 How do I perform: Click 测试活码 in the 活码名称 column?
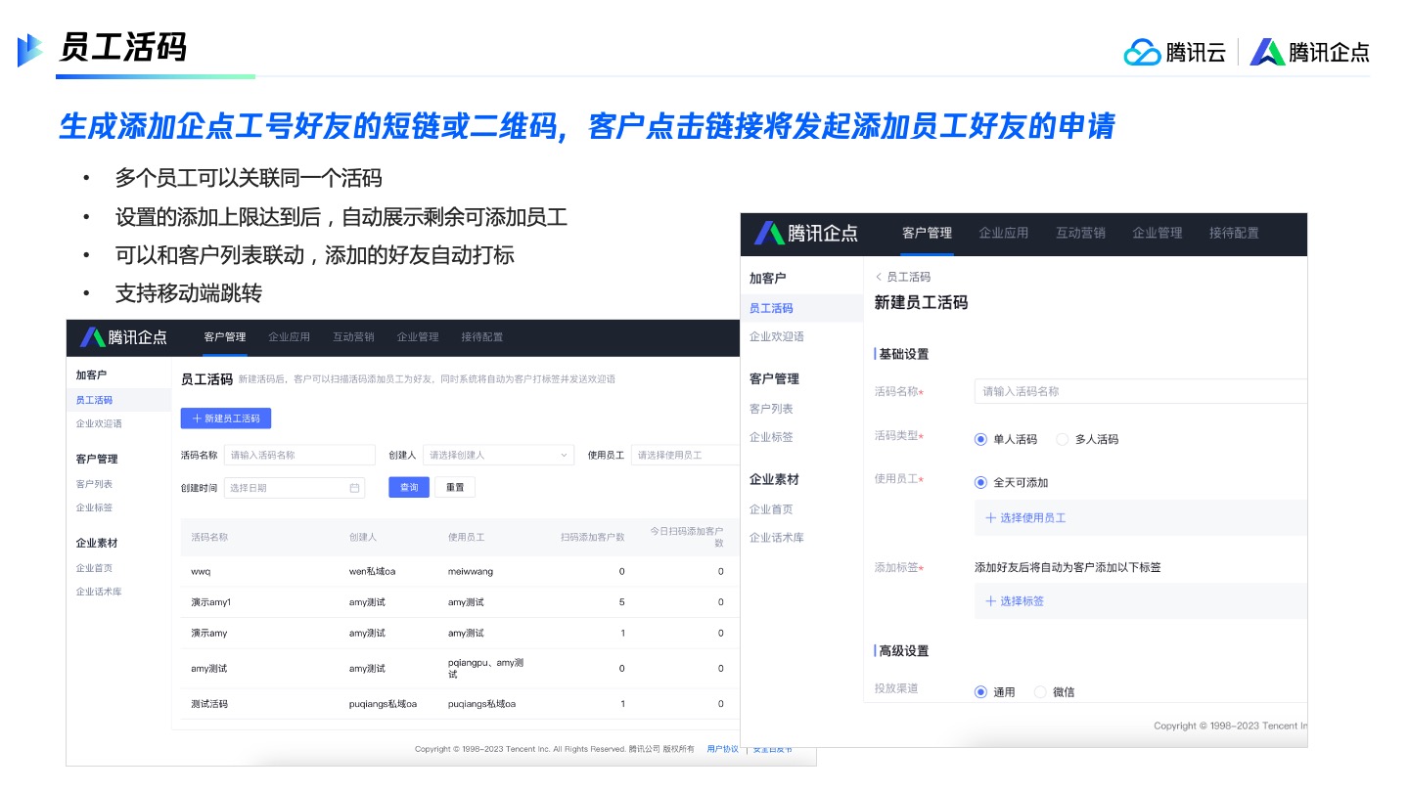point(208,704)
